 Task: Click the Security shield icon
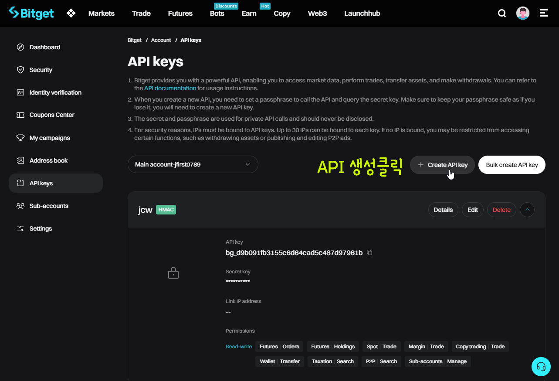(20, 70)
